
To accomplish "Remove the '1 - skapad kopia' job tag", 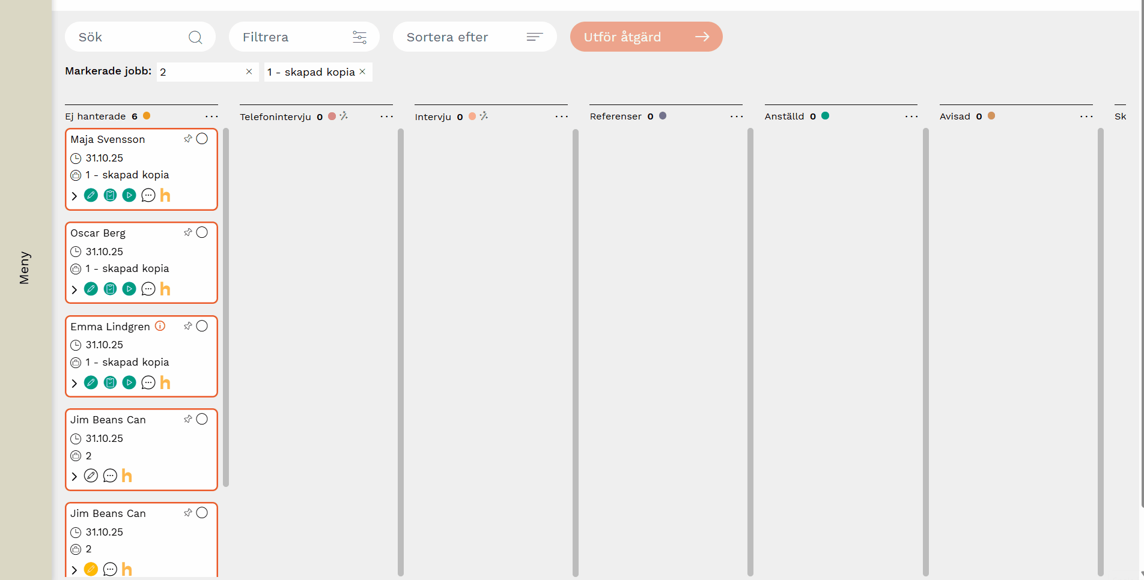I will (x=362, y=71).
